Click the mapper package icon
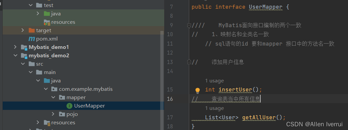The image size is (348, 130). pyautogui.click(x=62, y=97)
